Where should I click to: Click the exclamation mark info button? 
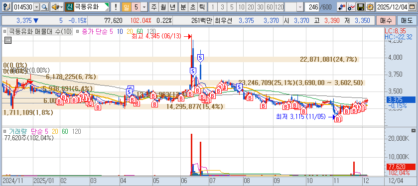(116, 7)
